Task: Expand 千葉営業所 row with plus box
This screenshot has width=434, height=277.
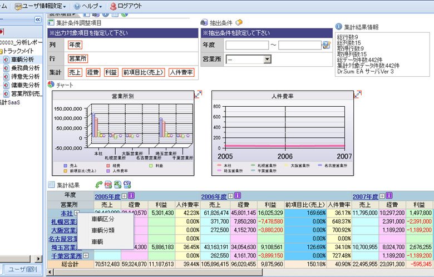Action: click(x=86, y=256)
